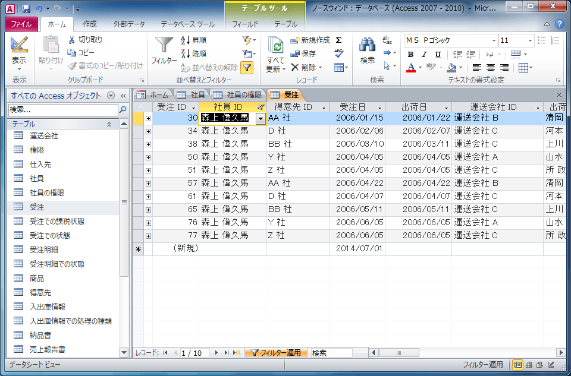Click 新規作成 new record

tap(310, 40)
